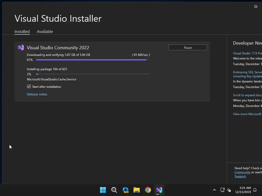Click the 'Monday, December 4' date text
The width and height of the screenshot is (262, 196).
[247, 106]
